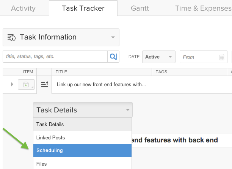Click the From date input field

coord(199,57)
